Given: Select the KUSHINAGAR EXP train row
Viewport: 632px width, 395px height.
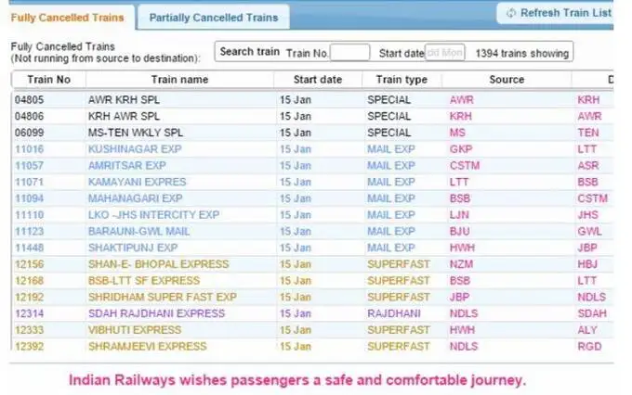Looking at the screenshot, I should pyautogui.click(x=134, y=149).
